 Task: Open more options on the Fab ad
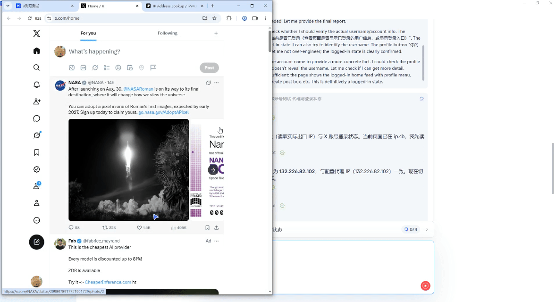(x=216, y=241)
